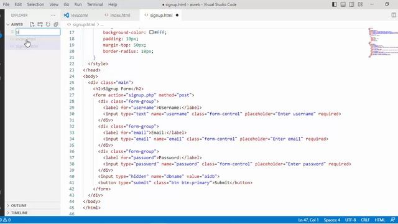Click border-radius property on line 20
Screen dimensions: 398x224
click(121, 51)
